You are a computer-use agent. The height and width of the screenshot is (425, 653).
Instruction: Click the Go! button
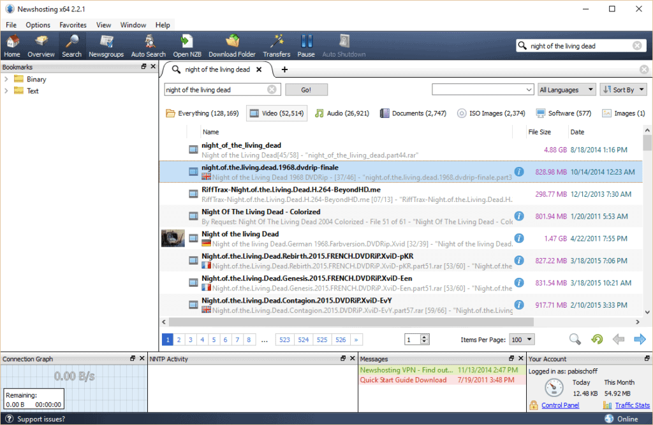click(306, 89)
